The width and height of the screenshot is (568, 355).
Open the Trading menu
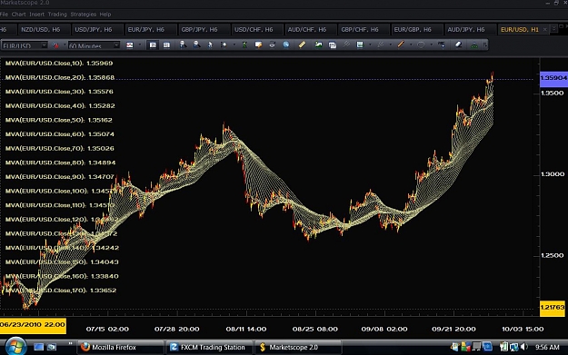point(57,15)
